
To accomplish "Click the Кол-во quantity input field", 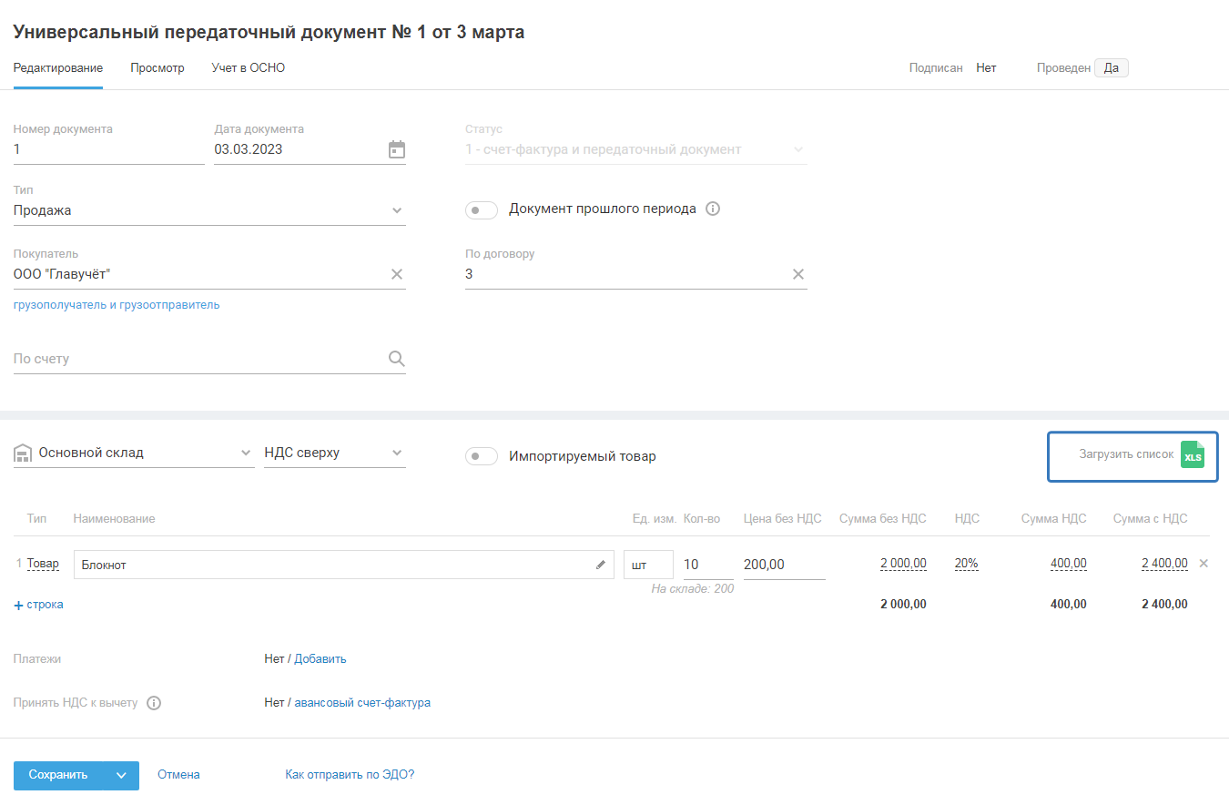I will coord(707,565).
